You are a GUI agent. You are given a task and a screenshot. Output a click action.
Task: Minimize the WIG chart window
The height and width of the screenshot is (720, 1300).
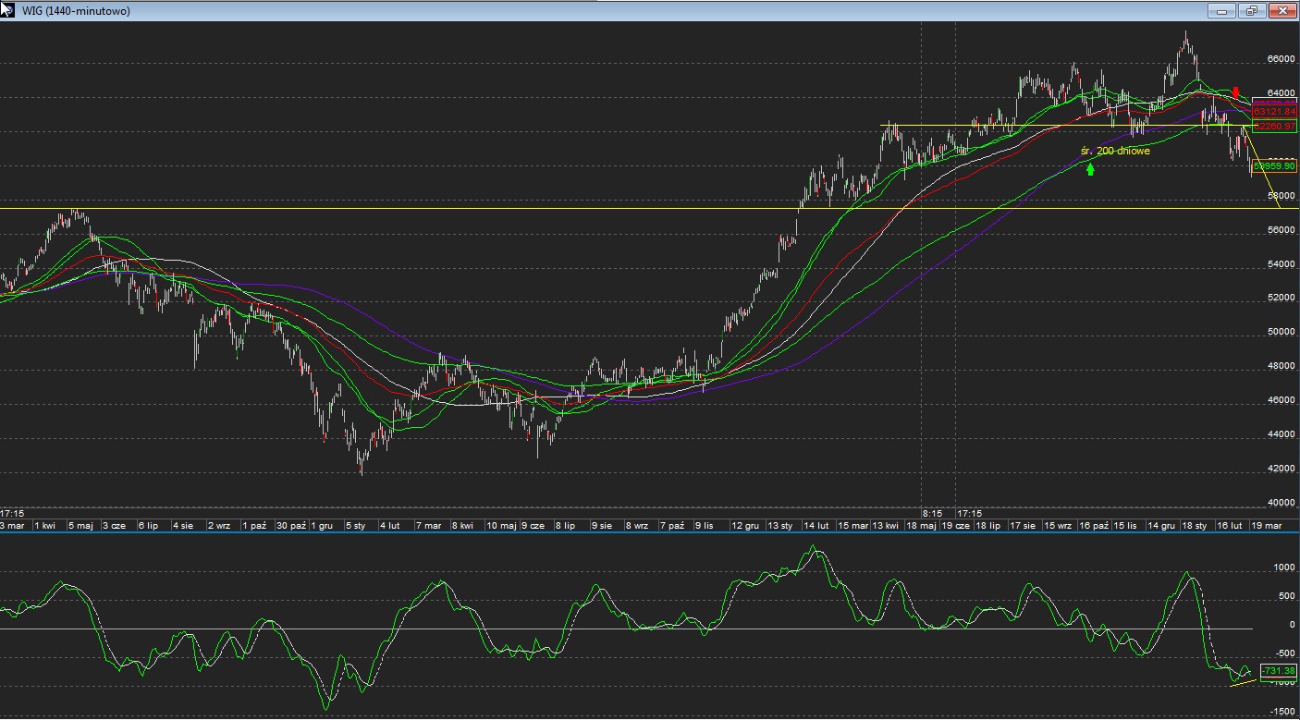tap(1222, 11)
